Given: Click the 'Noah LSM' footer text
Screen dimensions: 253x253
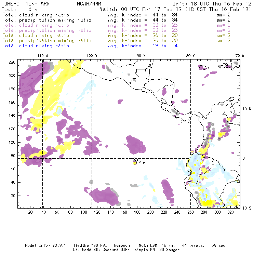Looking at the screenshot, I should pos(148,245).
